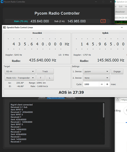Expand the 1. Device pycom dropdown

[96, 71]
